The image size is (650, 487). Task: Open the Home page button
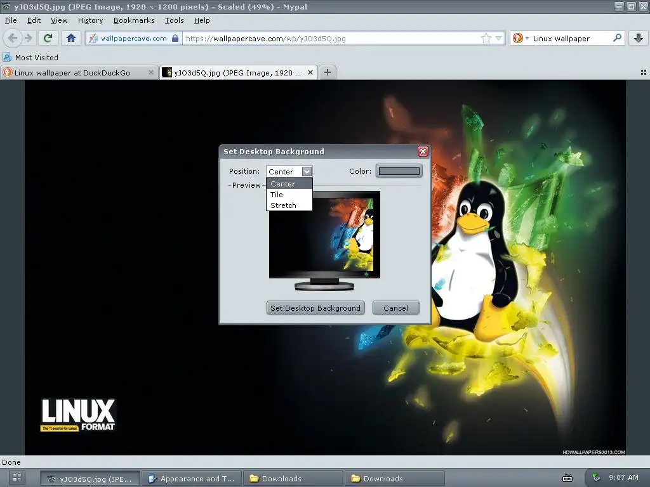point(71,38)
